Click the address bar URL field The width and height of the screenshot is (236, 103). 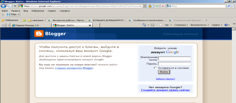pos(81,6)
